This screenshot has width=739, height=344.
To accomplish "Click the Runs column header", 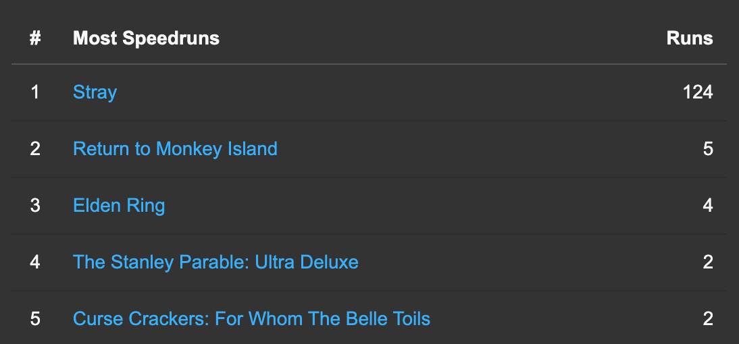I will [x=689, y=38].
